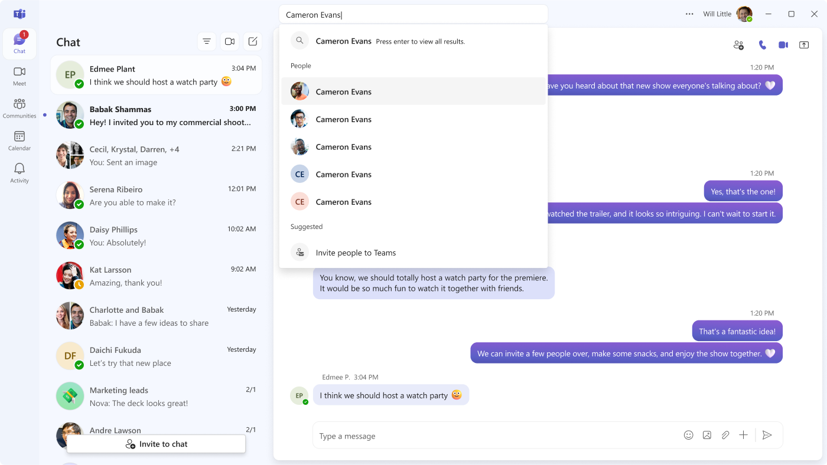This screenshot has width=827, height=465.
Task: Click the send message arrow
Action: point(767,435)
